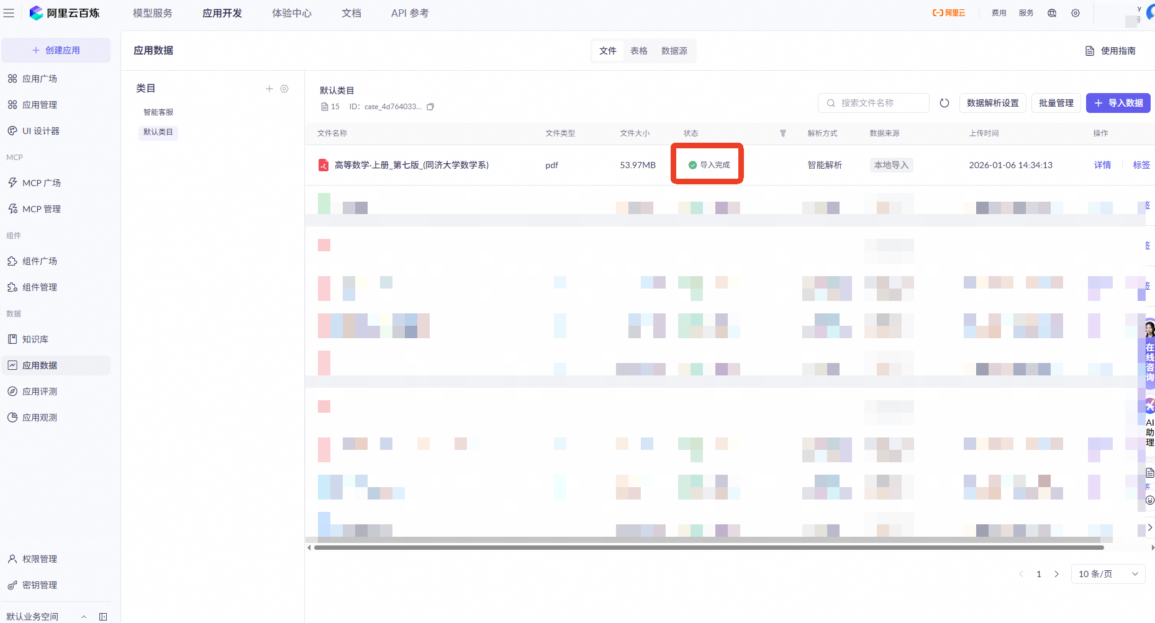Click the 阿里云百炼 logo

[x=65, y=13]
